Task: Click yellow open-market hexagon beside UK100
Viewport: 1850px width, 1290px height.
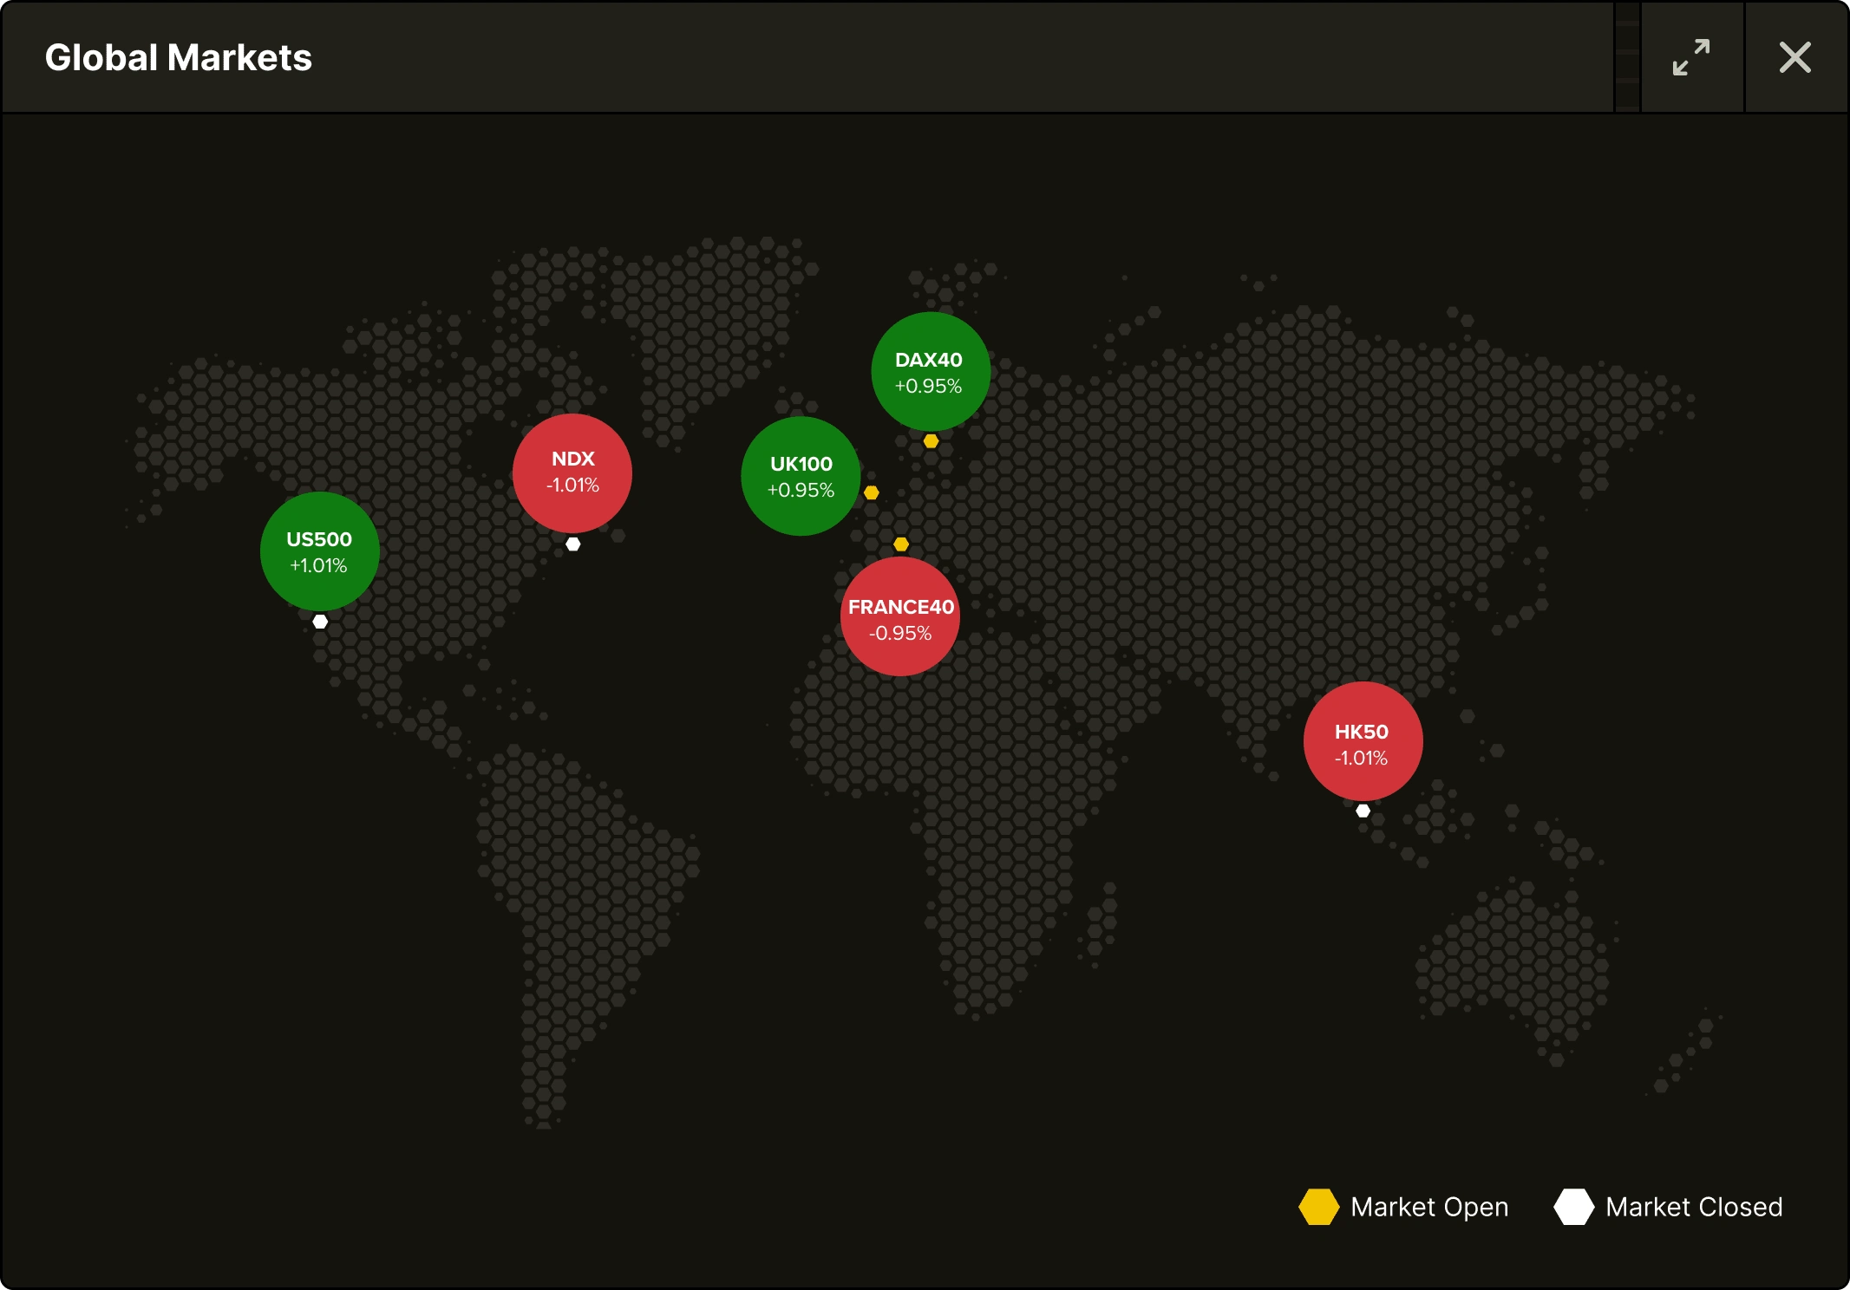Action: coord(872,492)
